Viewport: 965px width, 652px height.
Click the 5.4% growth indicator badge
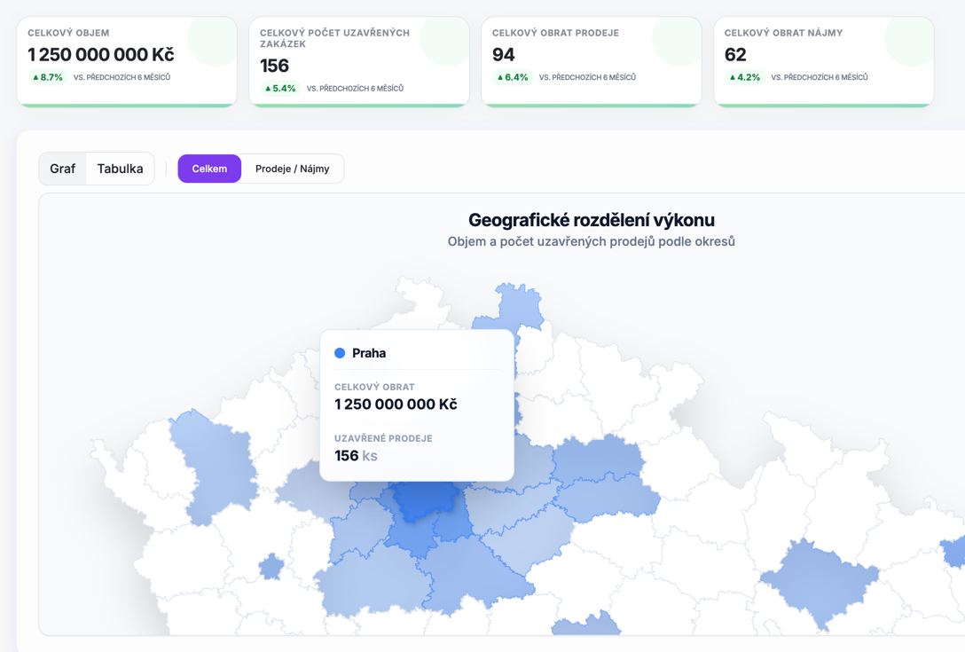(279, 88)
